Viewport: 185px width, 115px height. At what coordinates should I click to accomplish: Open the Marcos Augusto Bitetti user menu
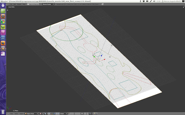tap(171, 1)
